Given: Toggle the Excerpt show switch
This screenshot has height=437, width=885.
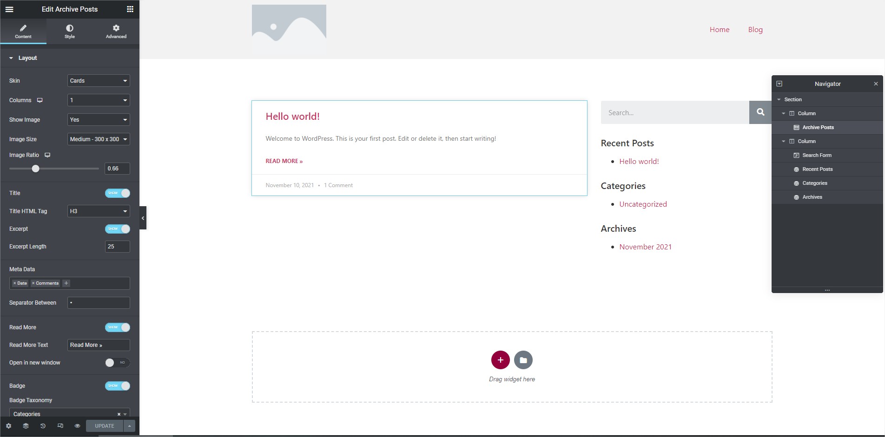Looking at the screenshot, I should click(x=118, y=229).
